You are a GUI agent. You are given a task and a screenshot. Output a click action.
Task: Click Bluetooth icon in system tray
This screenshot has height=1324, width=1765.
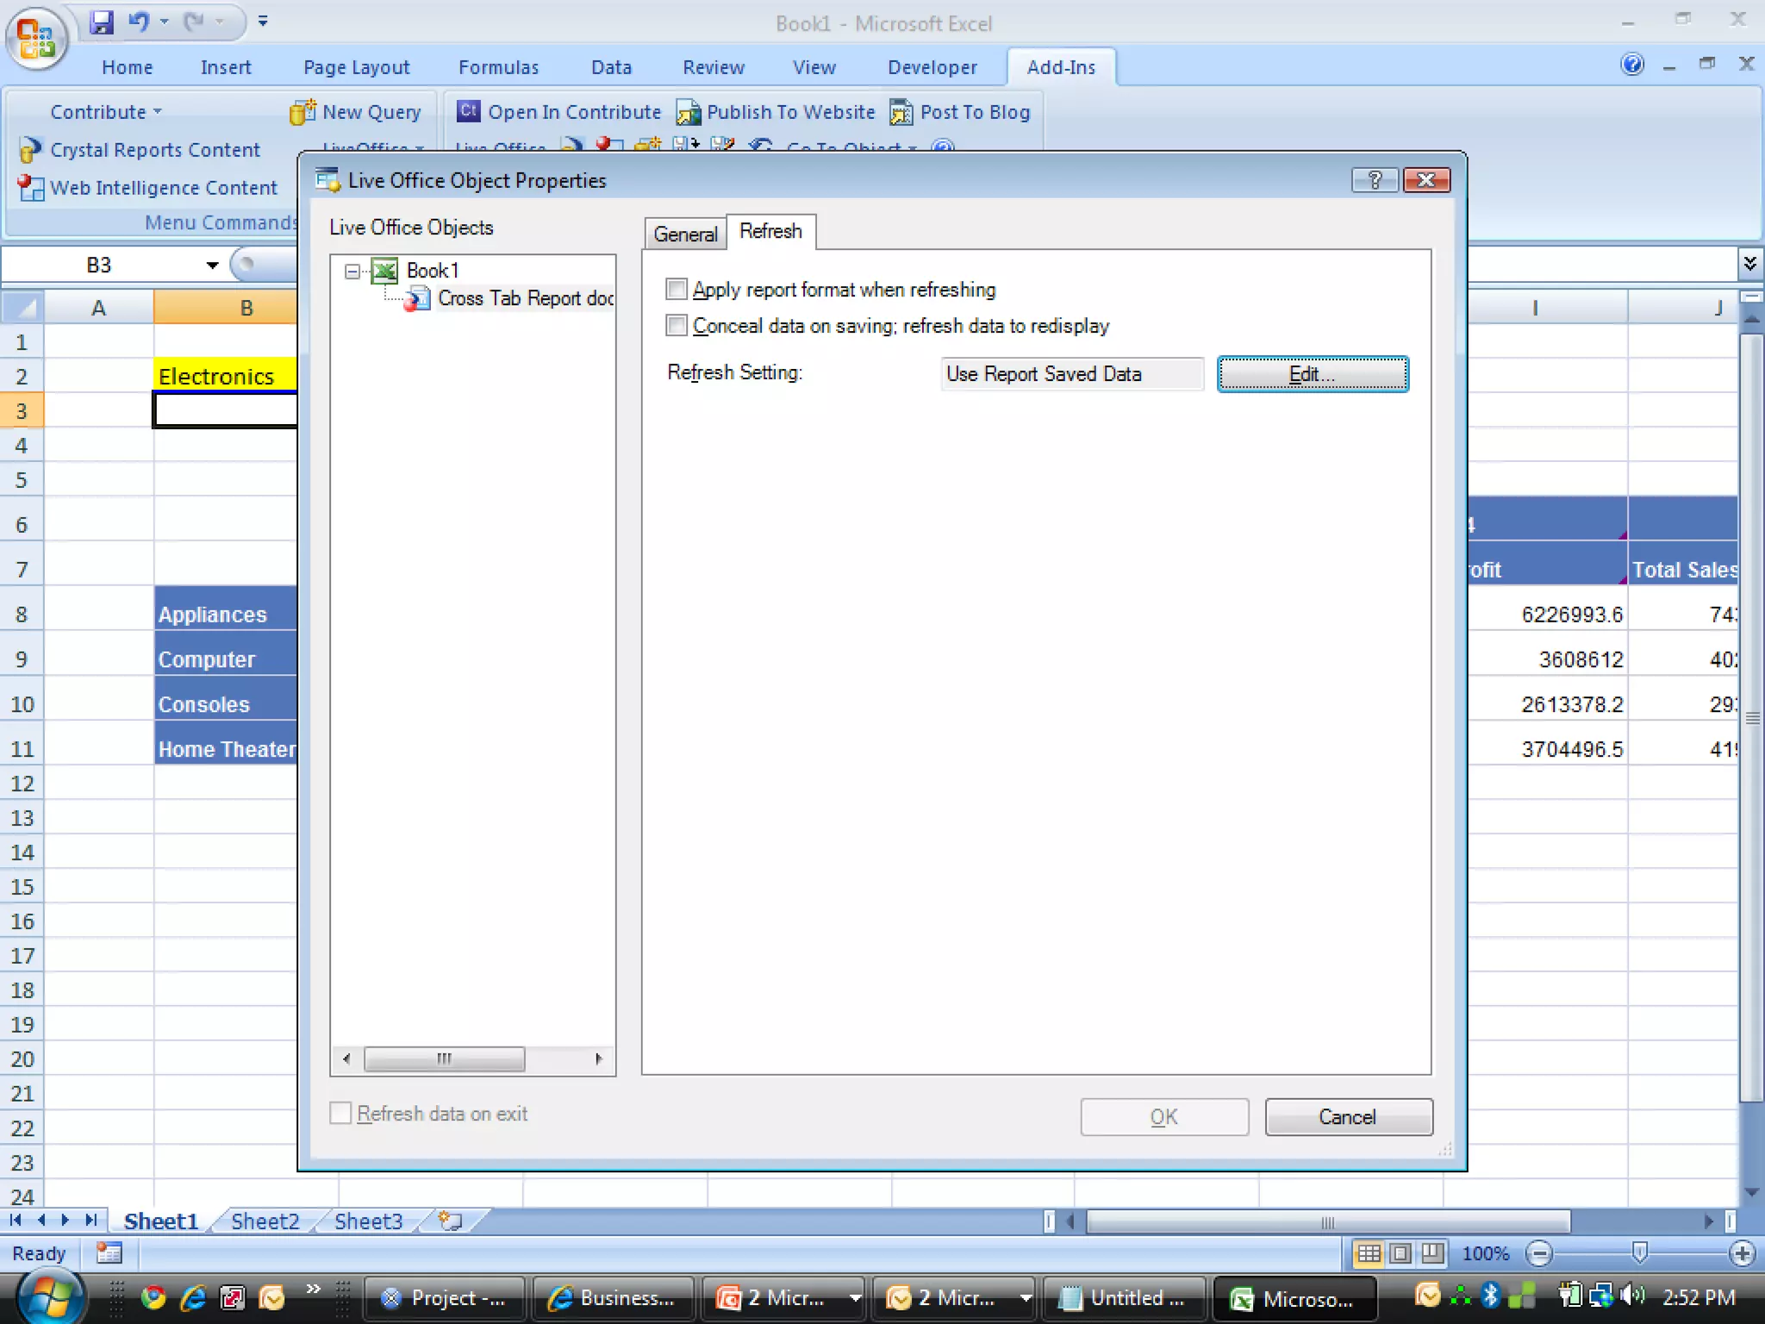click(x=1490, y=1296)
